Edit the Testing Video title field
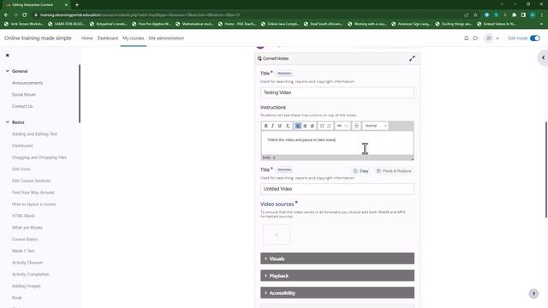Screen dimensions: 548x308 pyautogui.click(x=337, y=92)
